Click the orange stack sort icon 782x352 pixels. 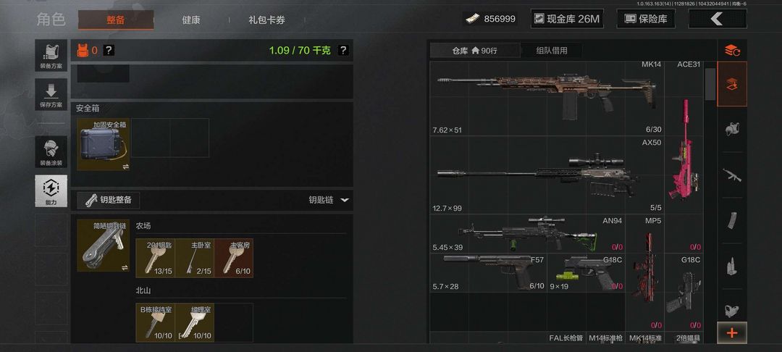pos(731,50)
